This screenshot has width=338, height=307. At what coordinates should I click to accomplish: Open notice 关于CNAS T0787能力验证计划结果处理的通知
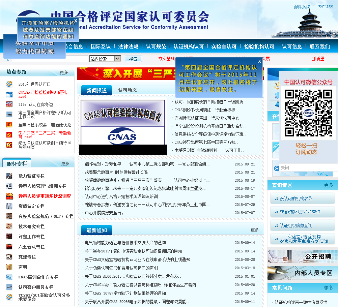pyautogui.click(x=125, y=293)
